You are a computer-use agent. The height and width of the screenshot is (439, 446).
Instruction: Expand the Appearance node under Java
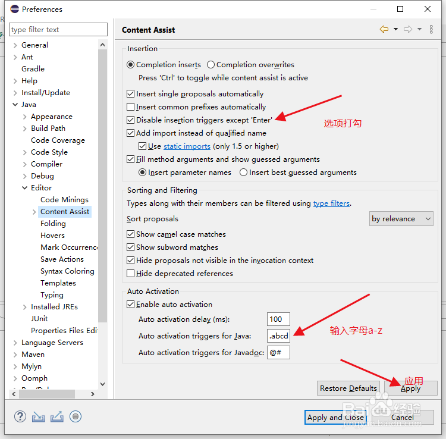pyautogui.click(x=25, y=117)
